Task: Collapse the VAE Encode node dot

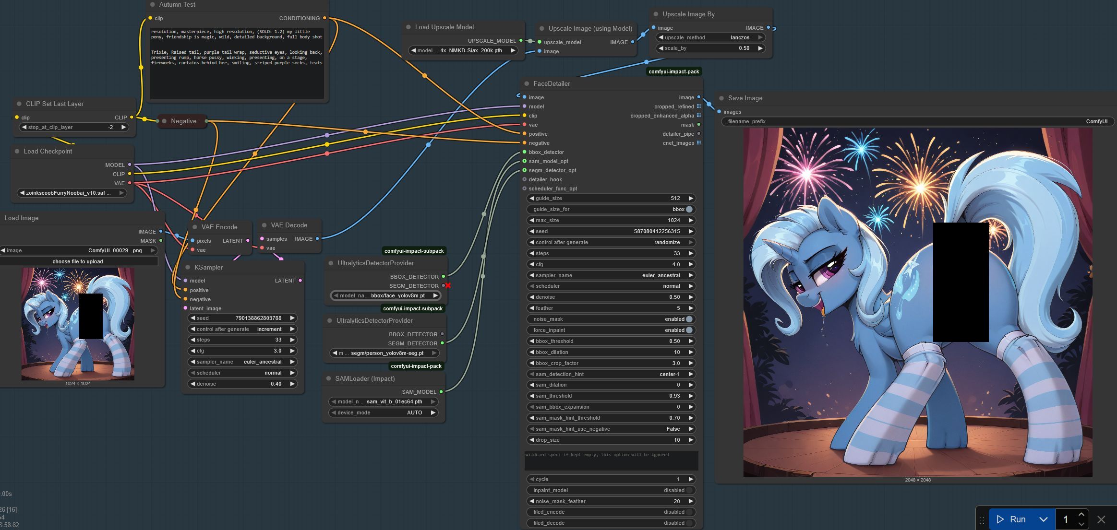Action: tap(195, 227)
